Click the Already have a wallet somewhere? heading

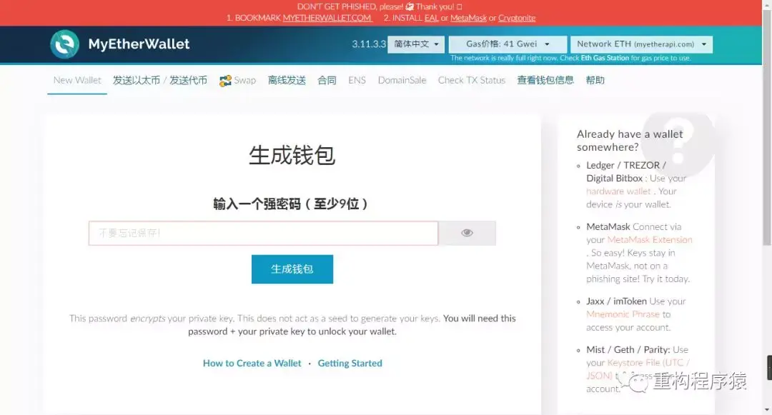coord(630,141)
